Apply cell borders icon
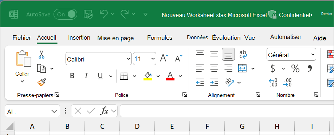Screen dimensions: 334x135 point(124,76)
